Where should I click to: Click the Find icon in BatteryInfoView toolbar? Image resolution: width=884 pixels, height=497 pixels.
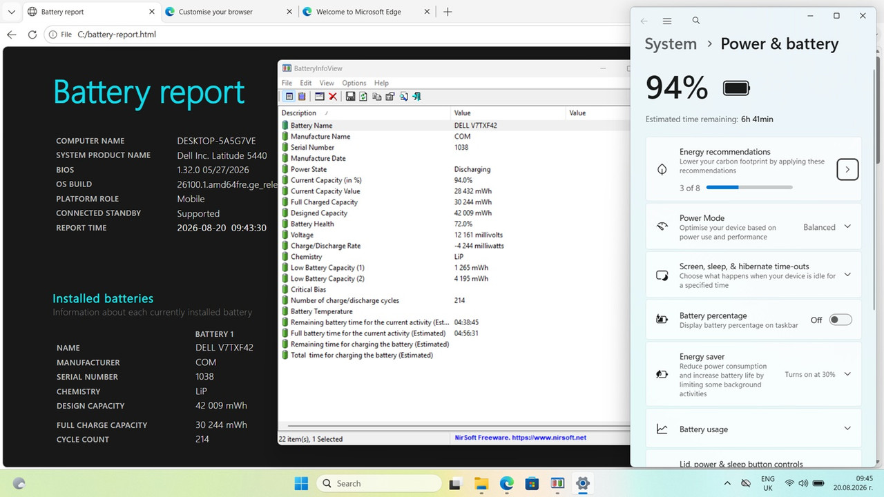403,97
